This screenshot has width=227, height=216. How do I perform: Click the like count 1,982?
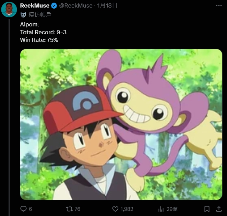(x=127, y=209)
